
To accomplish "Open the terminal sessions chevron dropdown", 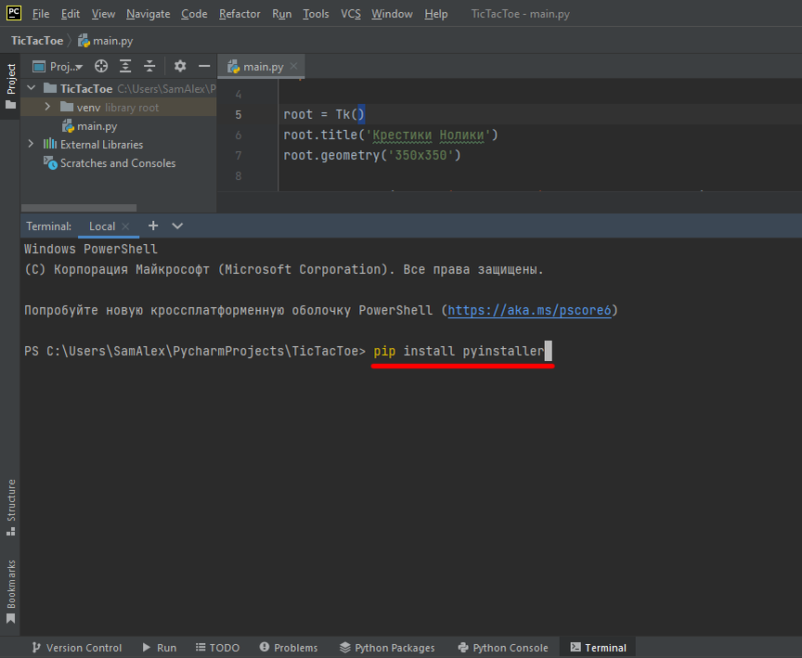I will tap(176, 226).
